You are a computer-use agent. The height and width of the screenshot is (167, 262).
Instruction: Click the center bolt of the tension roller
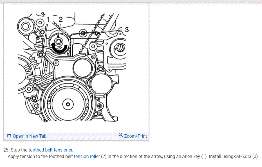coord(59,42)
